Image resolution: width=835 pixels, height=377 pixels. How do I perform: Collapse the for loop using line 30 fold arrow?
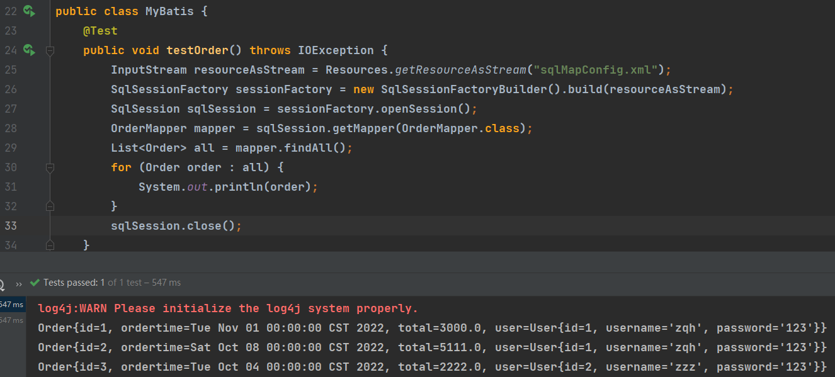(49, 167)
